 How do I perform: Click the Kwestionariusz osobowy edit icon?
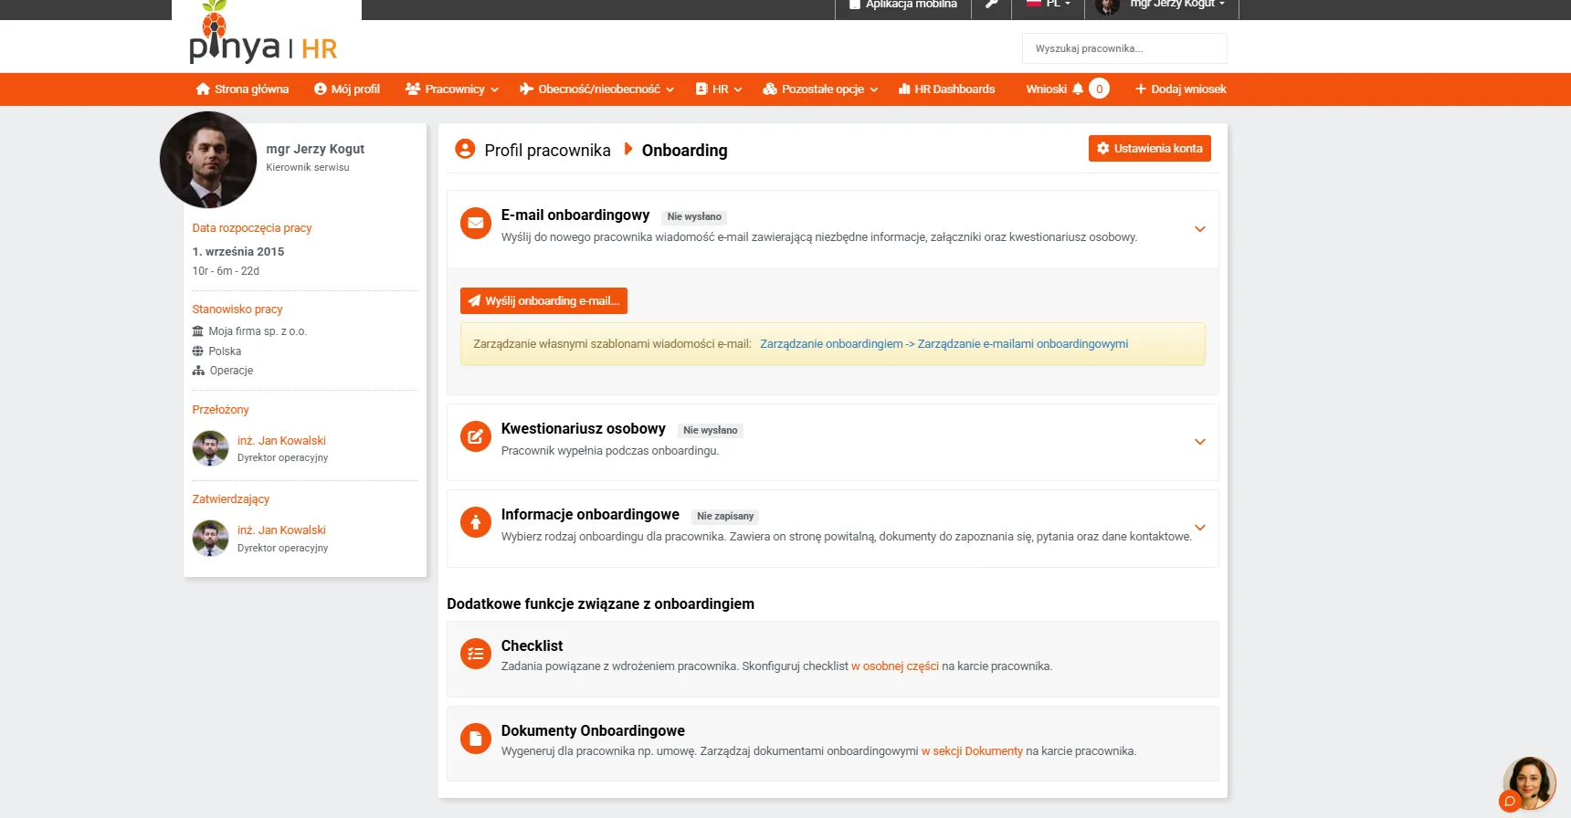tap(475, 436)
